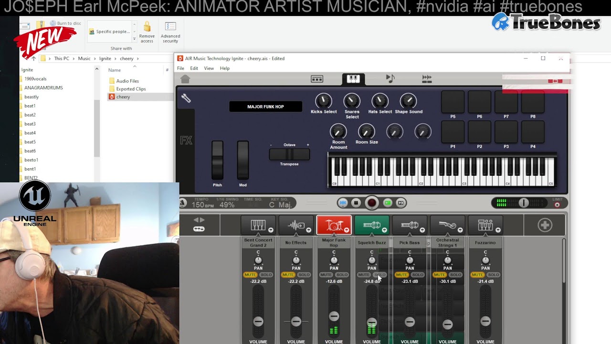Solo the Orchestral Strings 1 track

point(455,275)
